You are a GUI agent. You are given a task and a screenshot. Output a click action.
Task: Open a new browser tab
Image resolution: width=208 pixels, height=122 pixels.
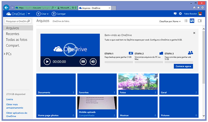[x=114, y=8]
